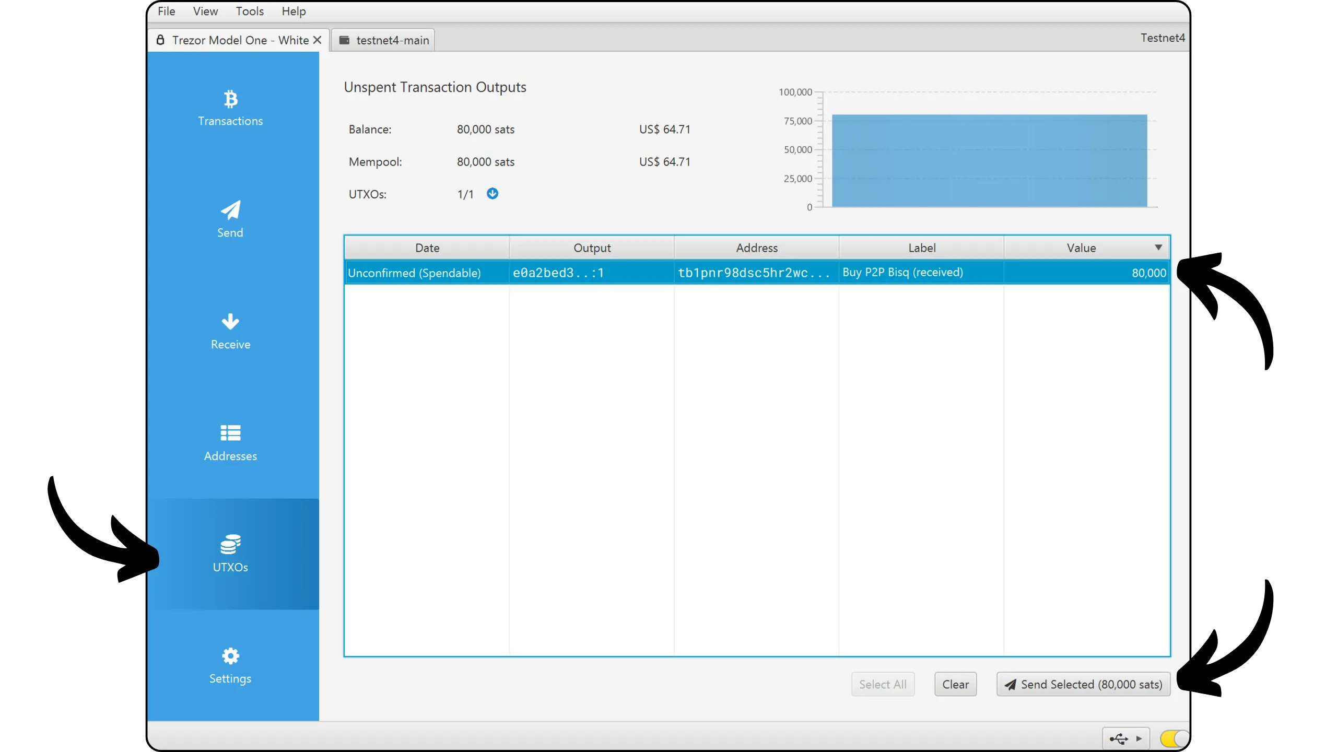Click Send Selected (80,000 sats)
This screenshot has height=752, width=1337.
coord(1083,684)
